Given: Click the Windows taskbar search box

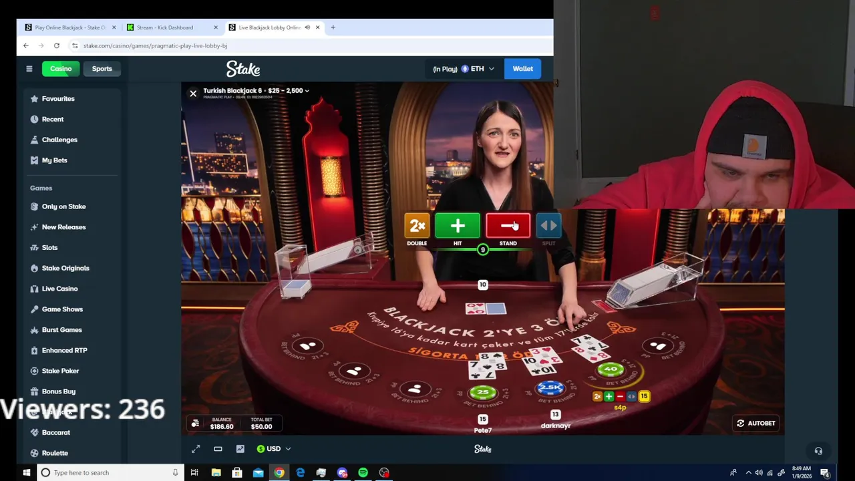Looking at the screenshot, I should [x=110, y=472].
